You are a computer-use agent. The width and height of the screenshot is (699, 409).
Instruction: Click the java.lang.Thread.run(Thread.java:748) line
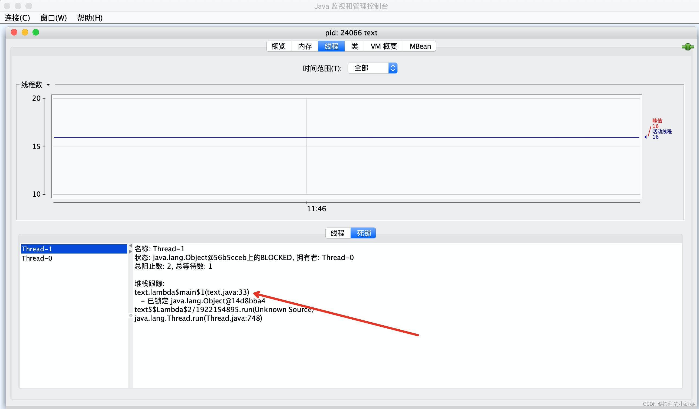(x=198, y=318)
